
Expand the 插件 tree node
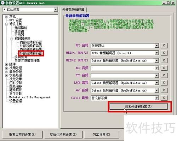(x=6, y=64)
